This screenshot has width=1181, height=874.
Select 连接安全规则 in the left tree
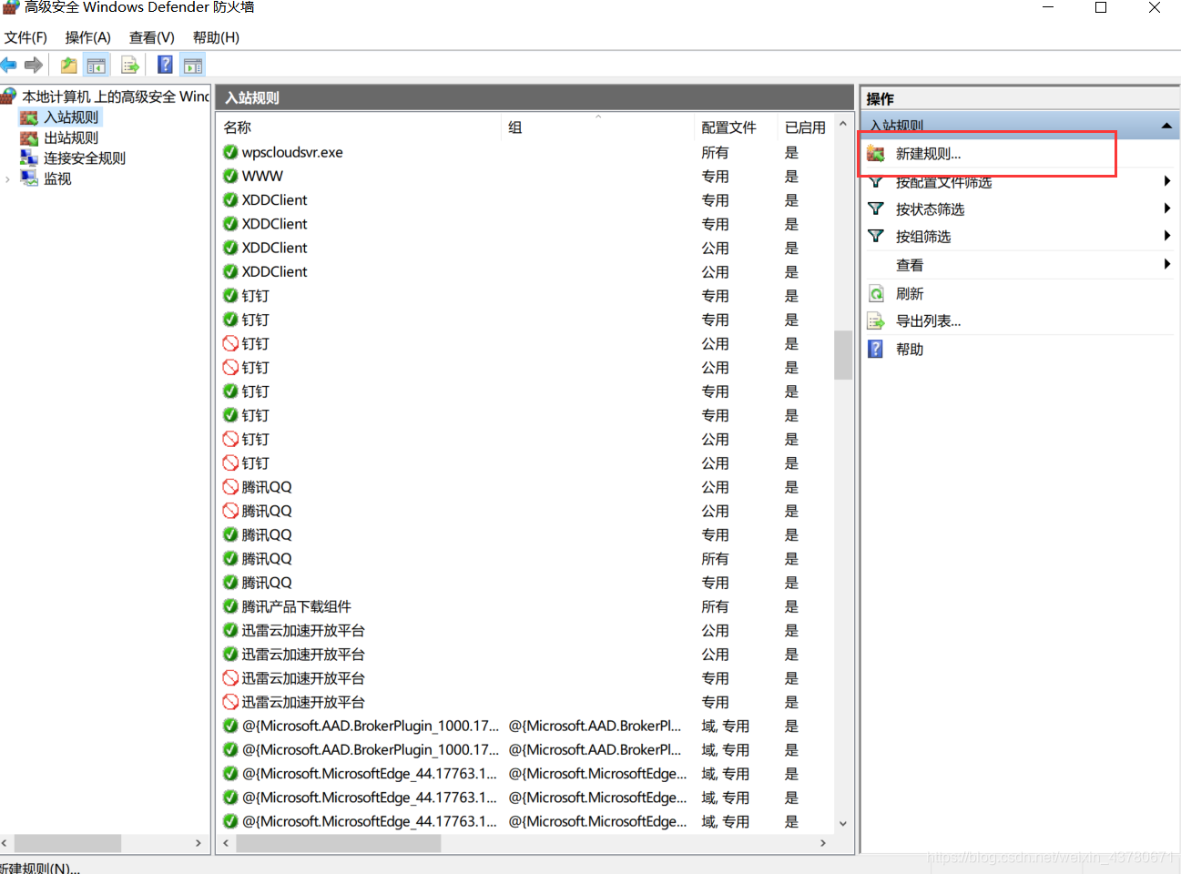[x=85, y=158]
